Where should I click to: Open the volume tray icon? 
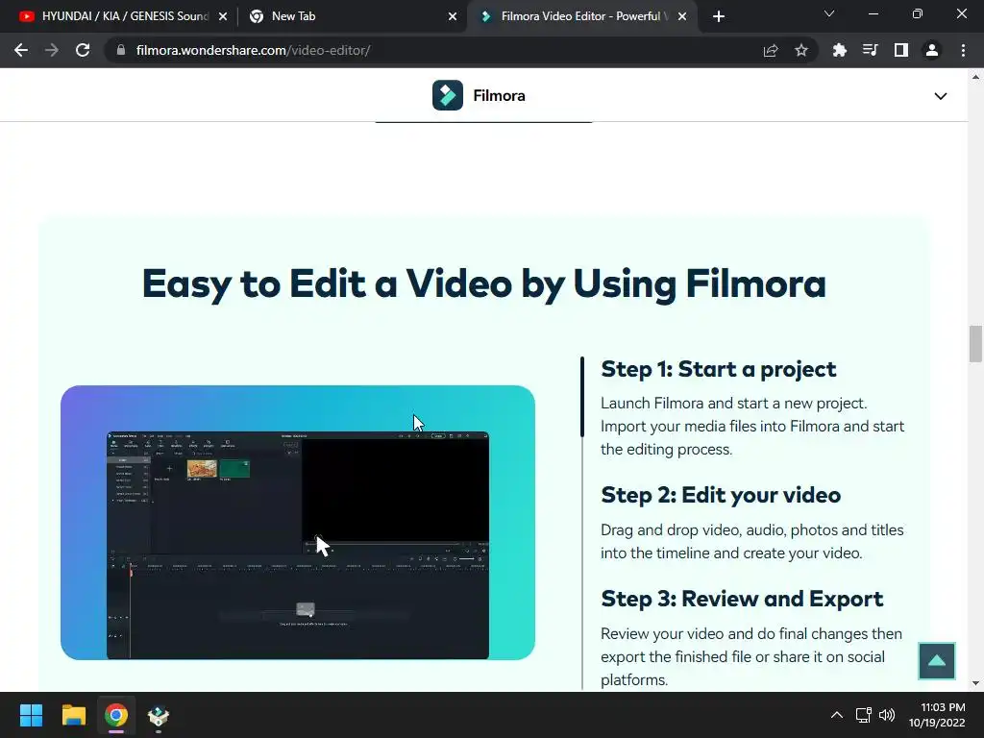(887, 715)
